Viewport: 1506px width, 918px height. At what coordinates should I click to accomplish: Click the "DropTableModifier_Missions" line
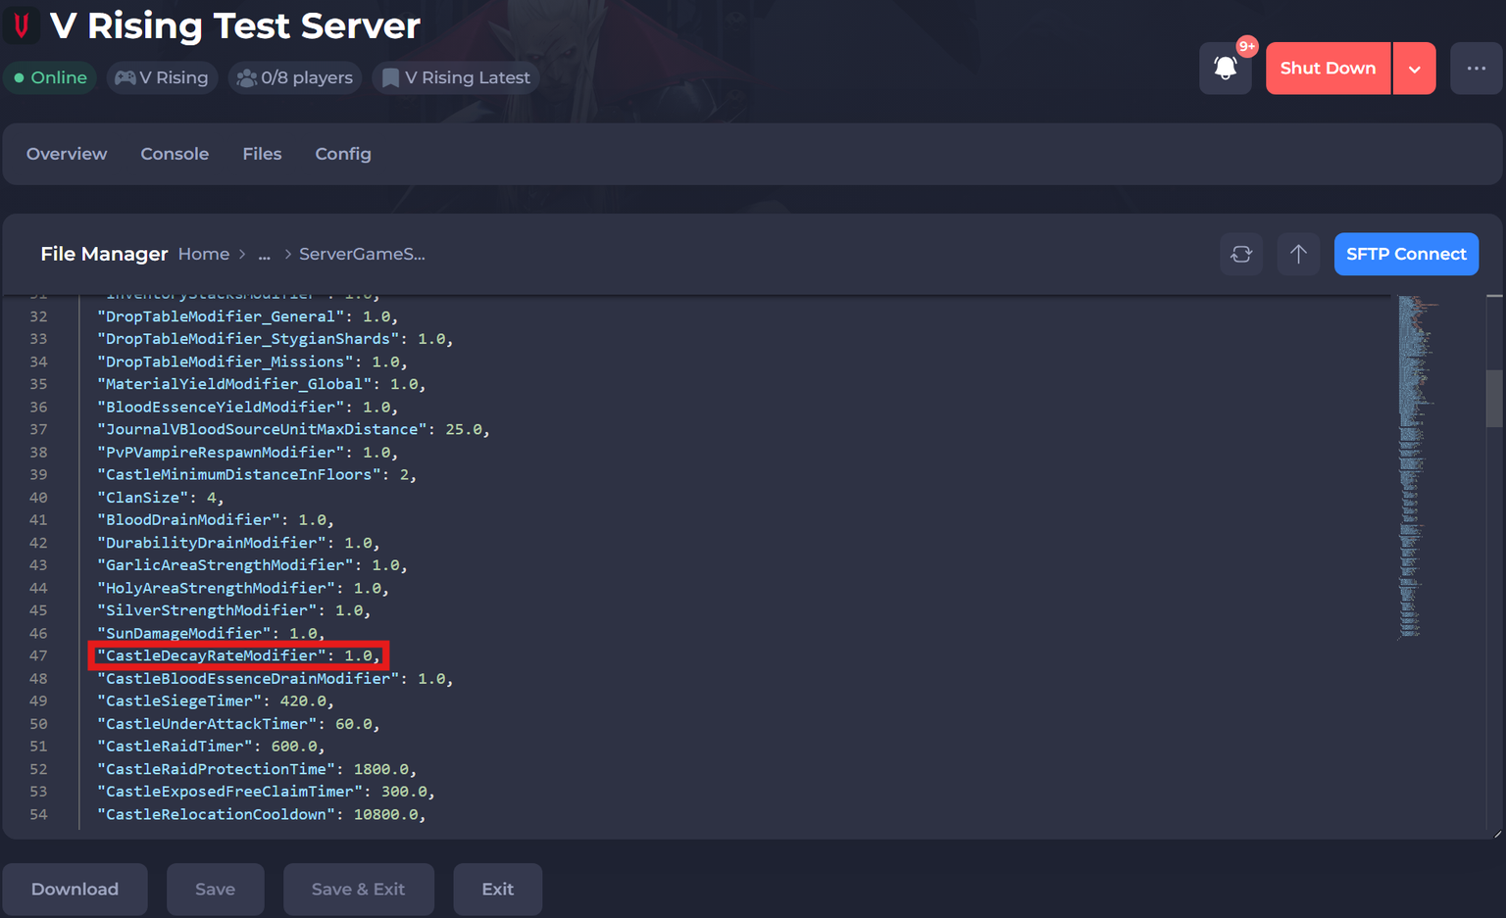[x=253, y=362]
